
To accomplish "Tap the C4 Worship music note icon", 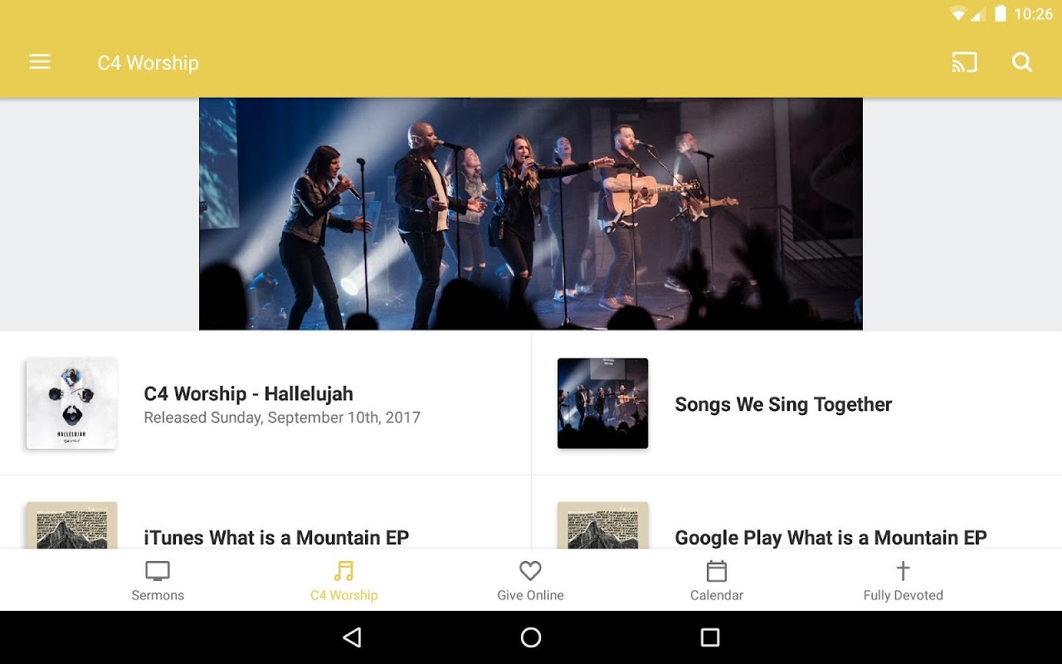I will [x=343, y=571].
